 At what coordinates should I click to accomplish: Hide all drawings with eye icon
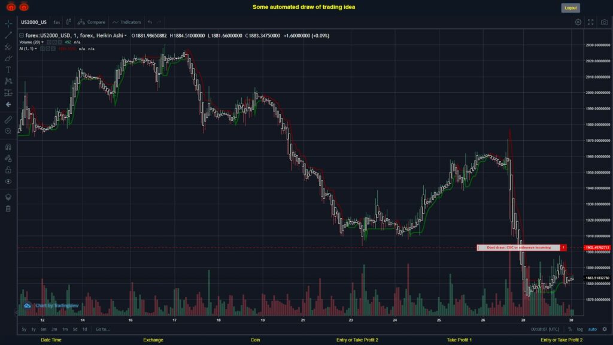8,181
